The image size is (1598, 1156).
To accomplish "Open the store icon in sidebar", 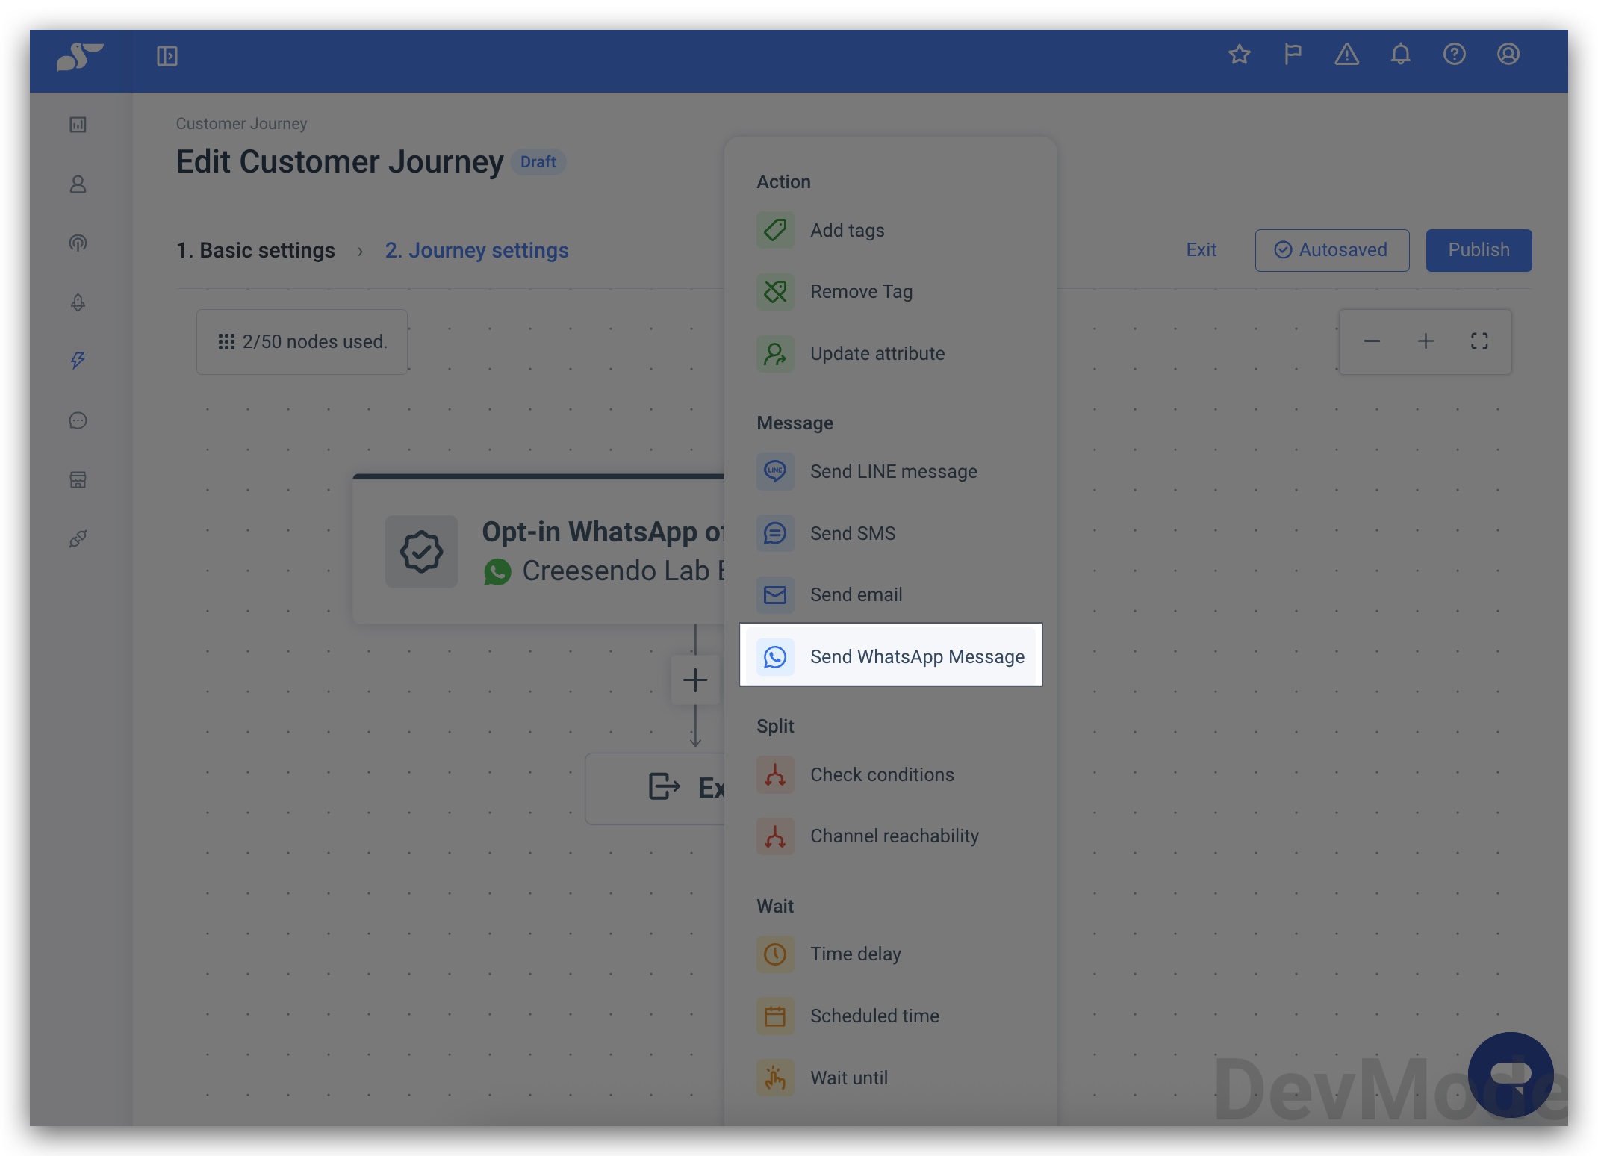I will pyautogui.click(x=78, y=479).
